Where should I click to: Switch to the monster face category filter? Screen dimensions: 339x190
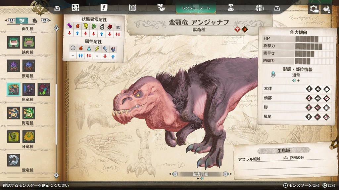pyautogui.click(x=22, y=20)
